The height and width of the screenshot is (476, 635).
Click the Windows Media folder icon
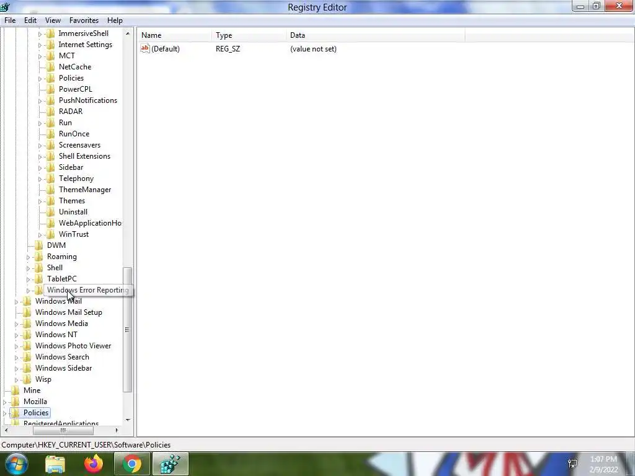point(27,324)
